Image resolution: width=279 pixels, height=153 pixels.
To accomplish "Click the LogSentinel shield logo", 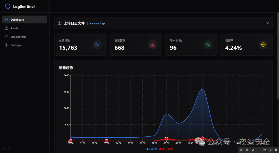I will (x=7, y=6).
